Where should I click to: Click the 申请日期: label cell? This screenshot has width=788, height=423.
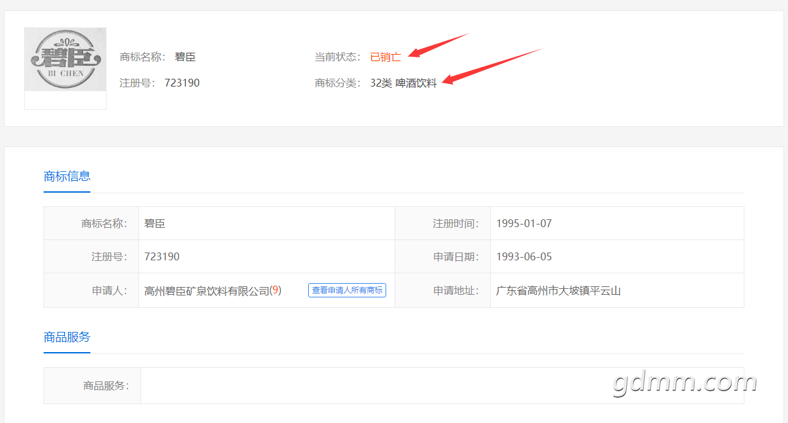click(x=443, y=256)
